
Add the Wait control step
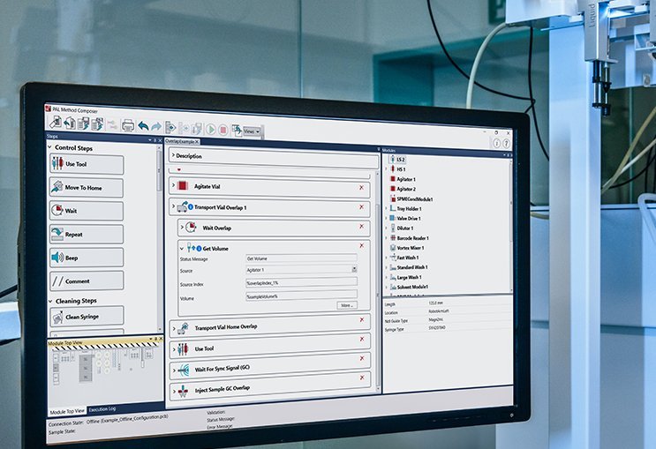[87, 211]
